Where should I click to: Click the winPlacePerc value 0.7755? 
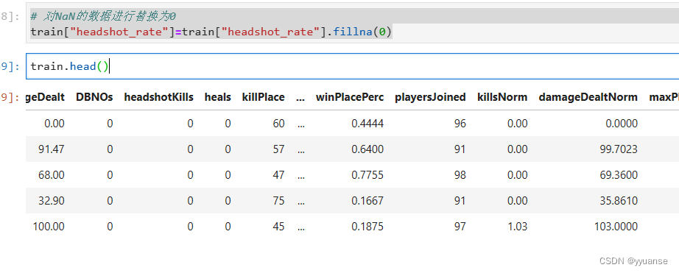coord(367,175)
